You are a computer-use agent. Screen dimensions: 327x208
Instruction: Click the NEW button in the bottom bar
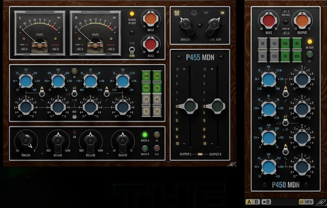309,202
